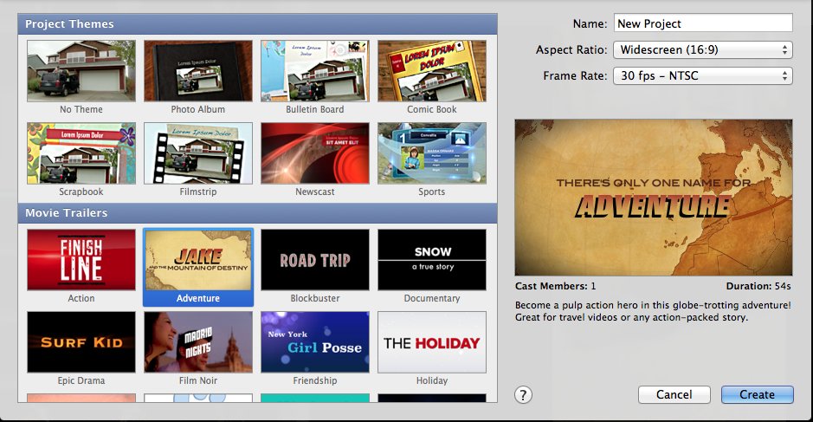Click the Duration: 54s text
The width and height of the screenshot is (813, 422).
click(x=758, y=286)
